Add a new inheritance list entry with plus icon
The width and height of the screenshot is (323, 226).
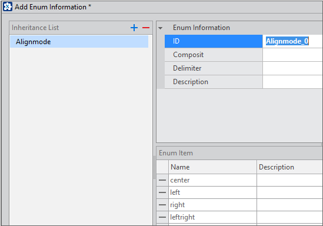coord(134,28)
